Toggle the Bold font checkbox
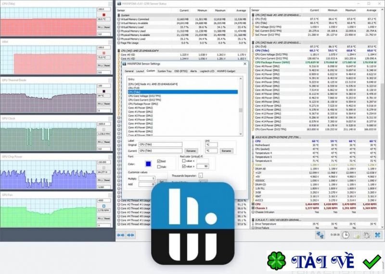This screenshot has height=274, width=385. point(159,161)
